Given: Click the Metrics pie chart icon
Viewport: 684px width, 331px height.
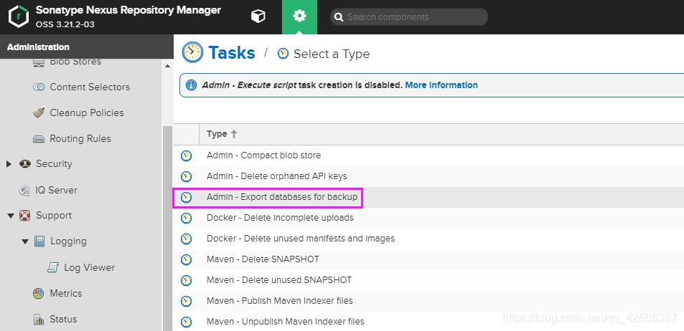Looking at the screenshot, I should tap(39, 293).
